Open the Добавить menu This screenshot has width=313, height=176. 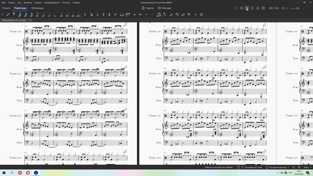(x=28, y=2)
